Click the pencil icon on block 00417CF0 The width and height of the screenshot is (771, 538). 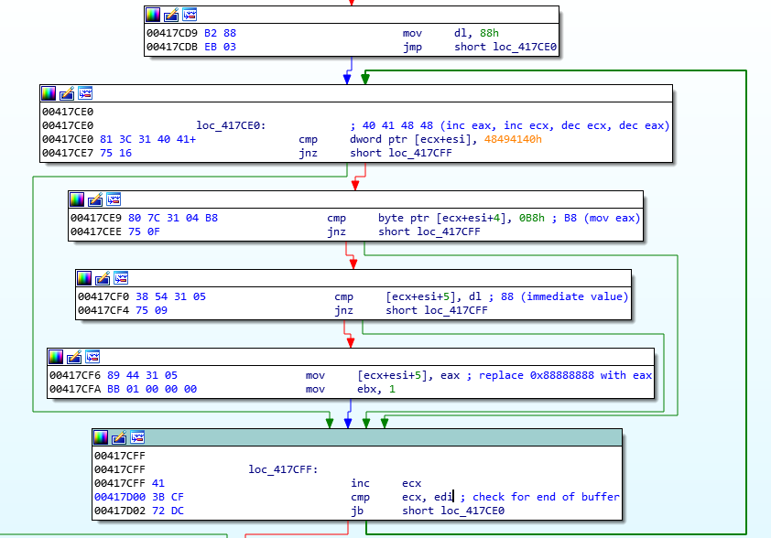pos(103,278)
